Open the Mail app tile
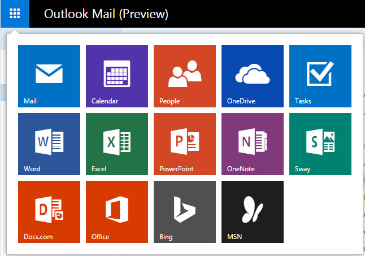This screenshot has height=256, width=365. [x=49, y=76]
